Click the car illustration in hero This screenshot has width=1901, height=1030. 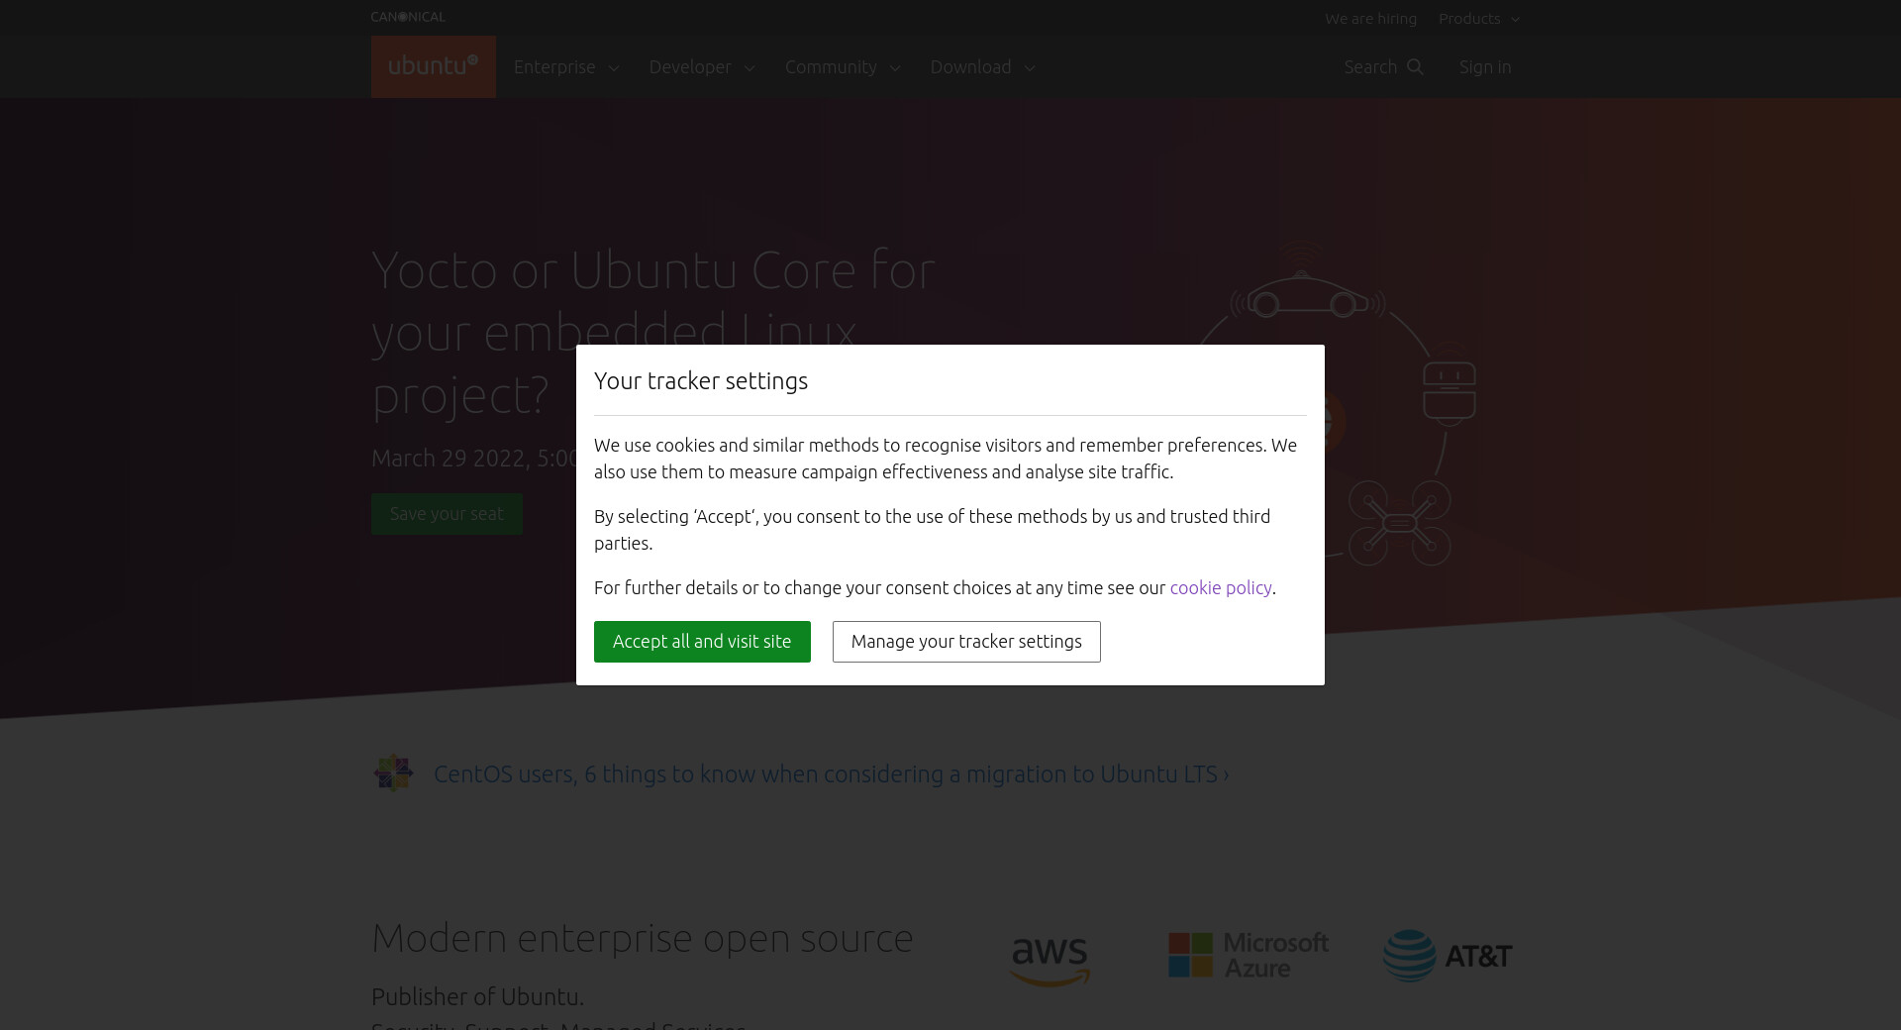tap(1305, 298)
